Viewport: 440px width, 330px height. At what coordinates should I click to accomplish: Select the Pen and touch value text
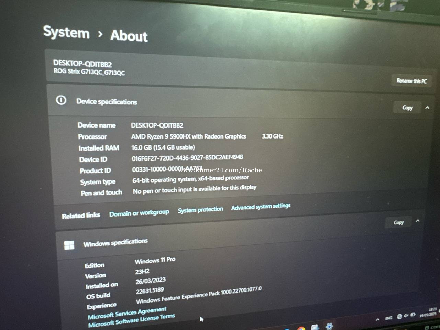195,189
